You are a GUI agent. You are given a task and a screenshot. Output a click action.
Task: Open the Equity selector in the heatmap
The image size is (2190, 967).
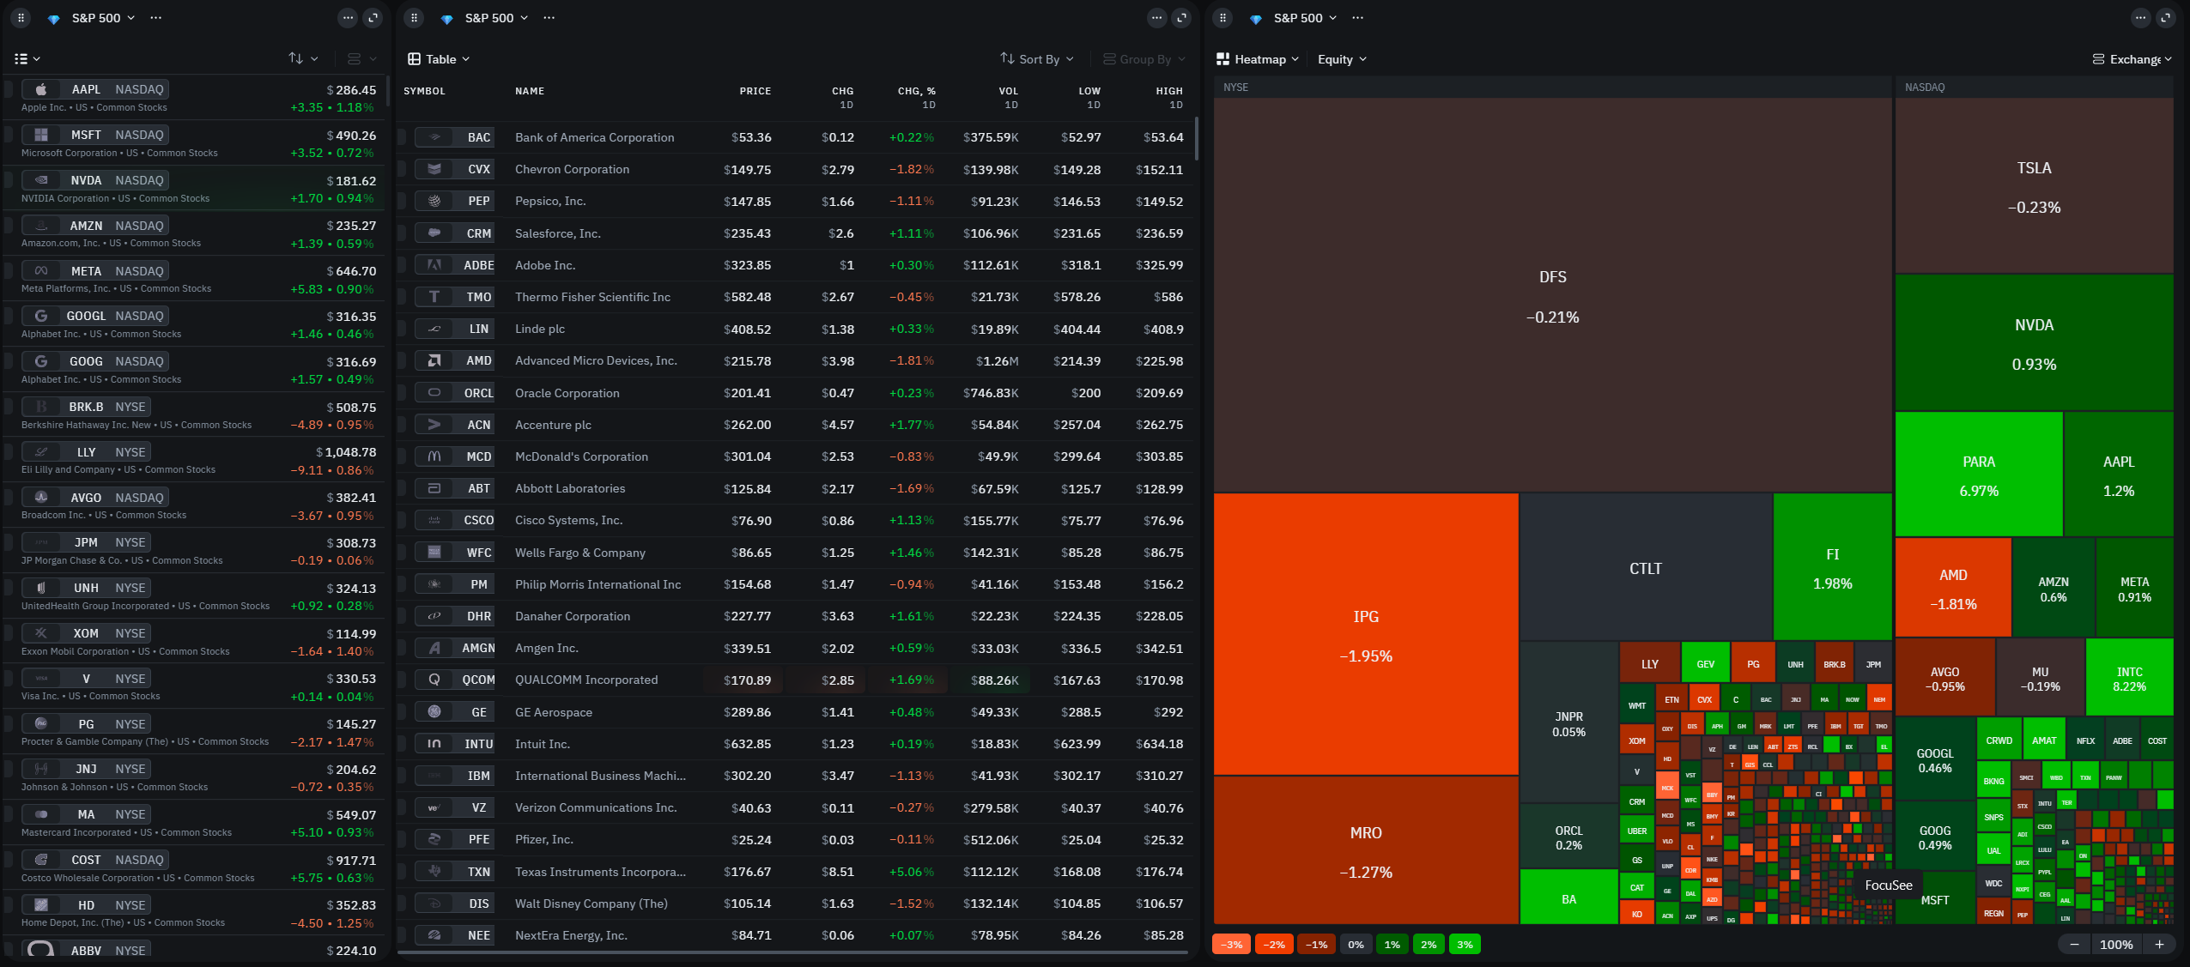point(1341,59)
